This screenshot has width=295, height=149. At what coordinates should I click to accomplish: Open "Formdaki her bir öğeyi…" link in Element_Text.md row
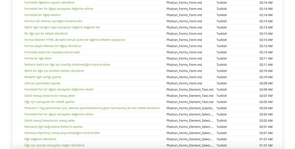(x=59, y=89)
